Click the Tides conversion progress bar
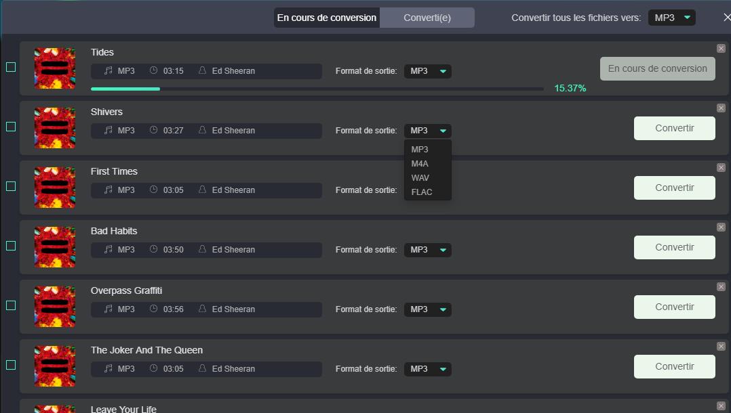The width and height of the screenshot is (731, 413). [x=317, y=89]
